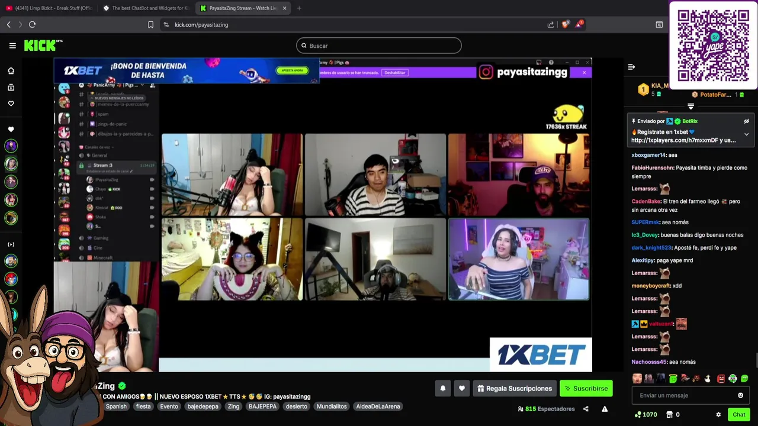Click chat username FabioHurensohn
The image size is (758, 426).
pos(653,167)
